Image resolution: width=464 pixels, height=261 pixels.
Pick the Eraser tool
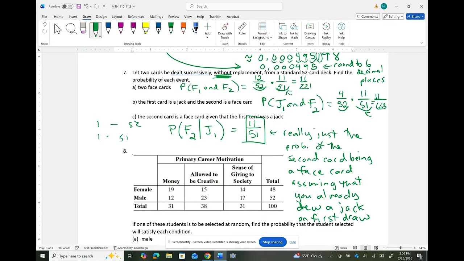(83, 29)
